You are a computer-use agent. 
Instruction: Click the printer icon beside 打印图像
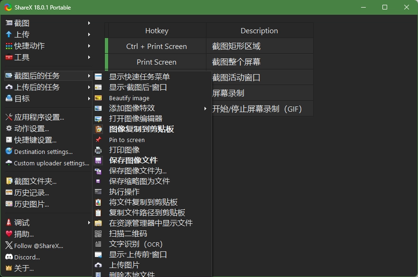point(98,150)
